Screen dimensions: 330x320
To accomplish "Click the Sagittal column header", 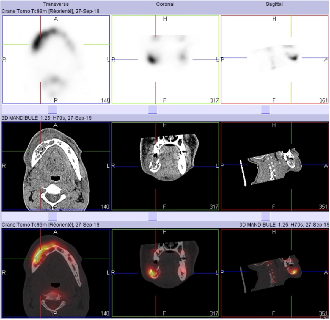I will (x=274, y=4).
